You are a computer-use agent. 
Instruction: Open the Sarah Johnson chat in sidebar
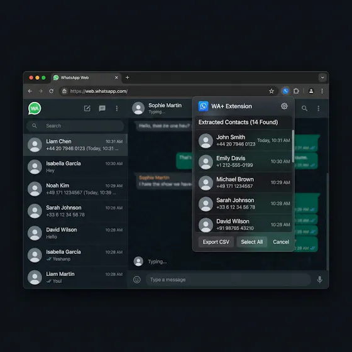coord(75,211)
